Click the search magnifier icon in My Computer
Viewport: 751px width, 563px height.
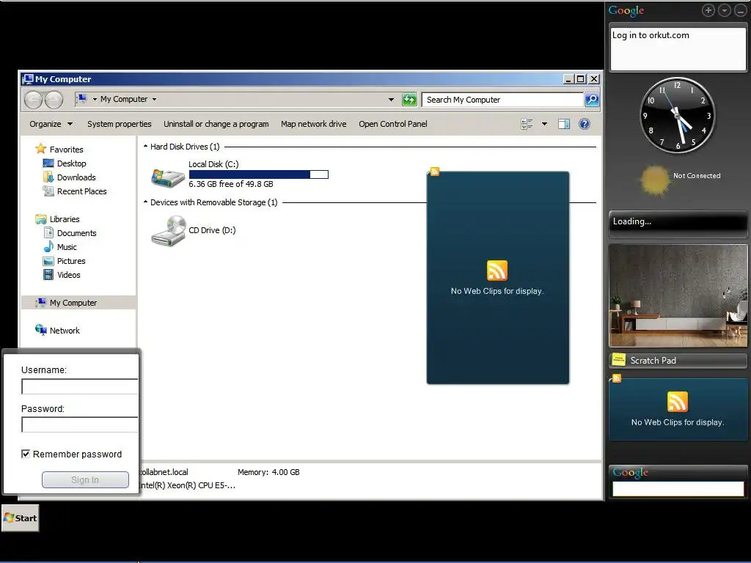(592, 100)
